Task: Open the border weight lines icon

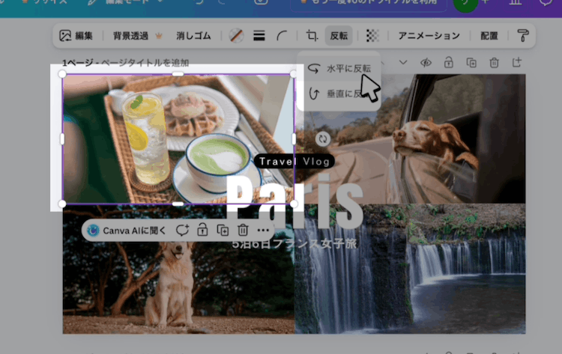Action: pyautogui.click(x=259, y=36)
